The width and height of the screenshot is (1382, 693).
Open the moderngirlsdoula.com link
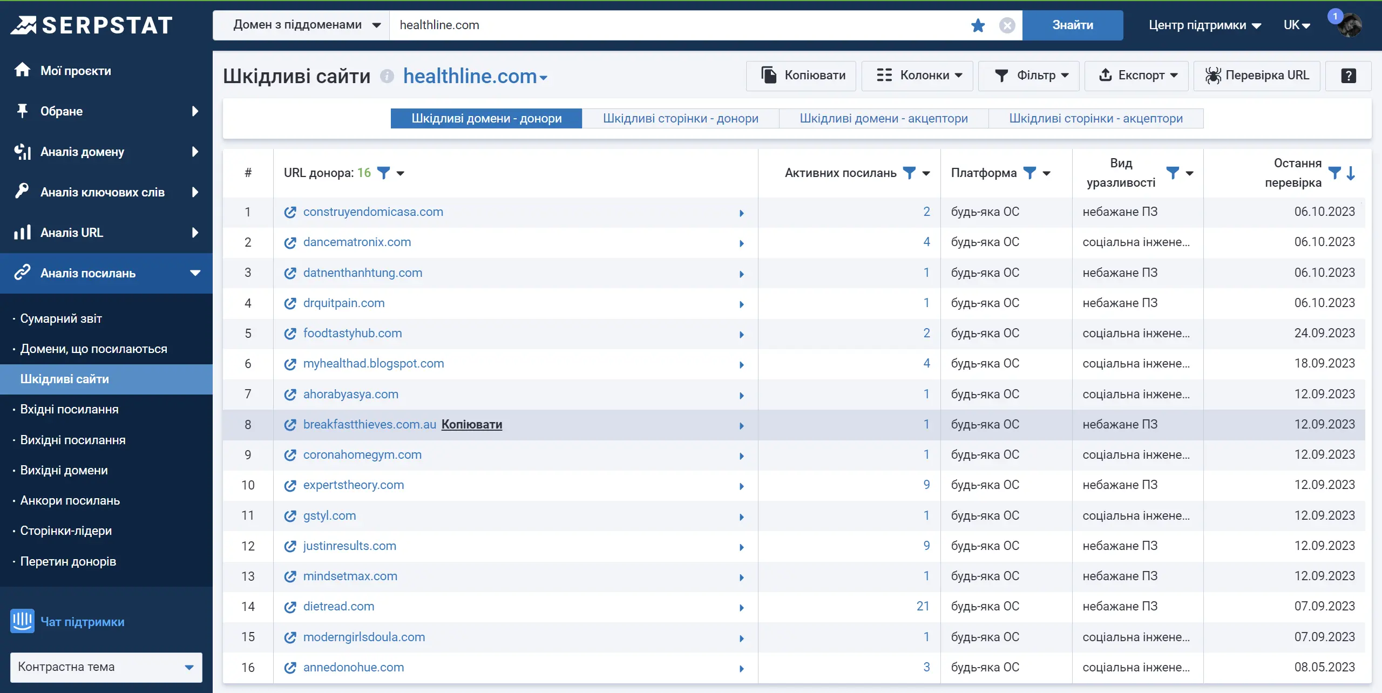click(364, 637)
